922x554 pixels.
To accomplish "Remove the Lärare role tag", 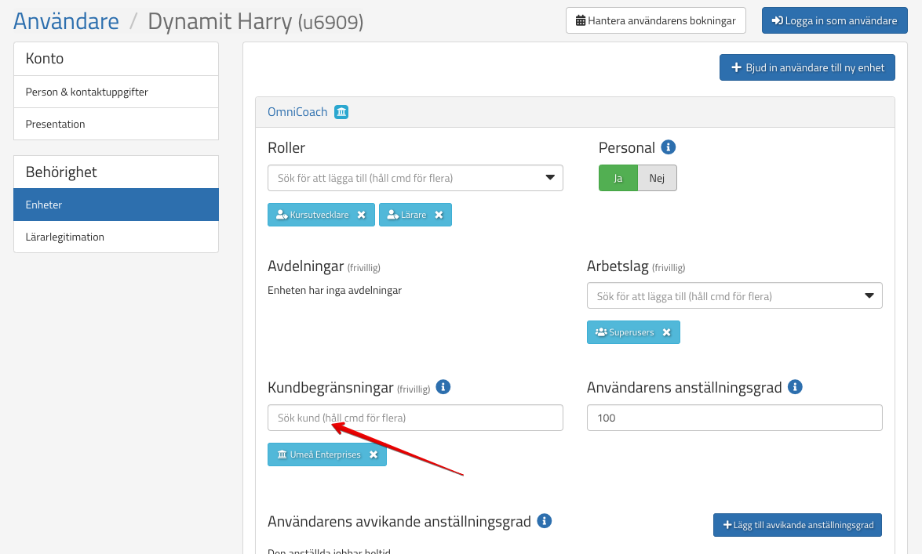I will [439, 215].
